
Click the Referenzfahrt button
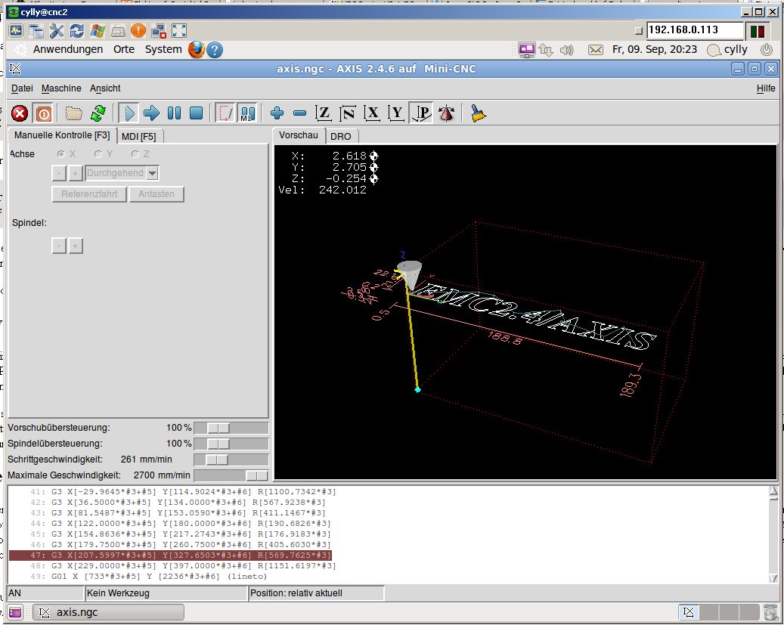coord(89,194)
